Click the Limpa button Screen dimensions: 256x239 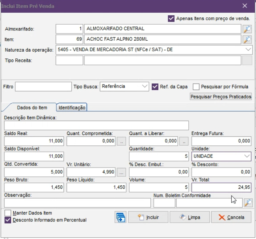coord(190,217)
